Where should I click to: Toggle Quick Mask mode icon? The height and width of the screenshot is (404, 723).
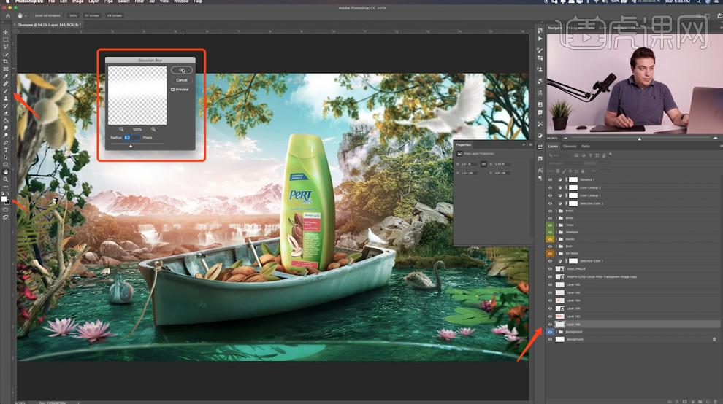(6, 210)
